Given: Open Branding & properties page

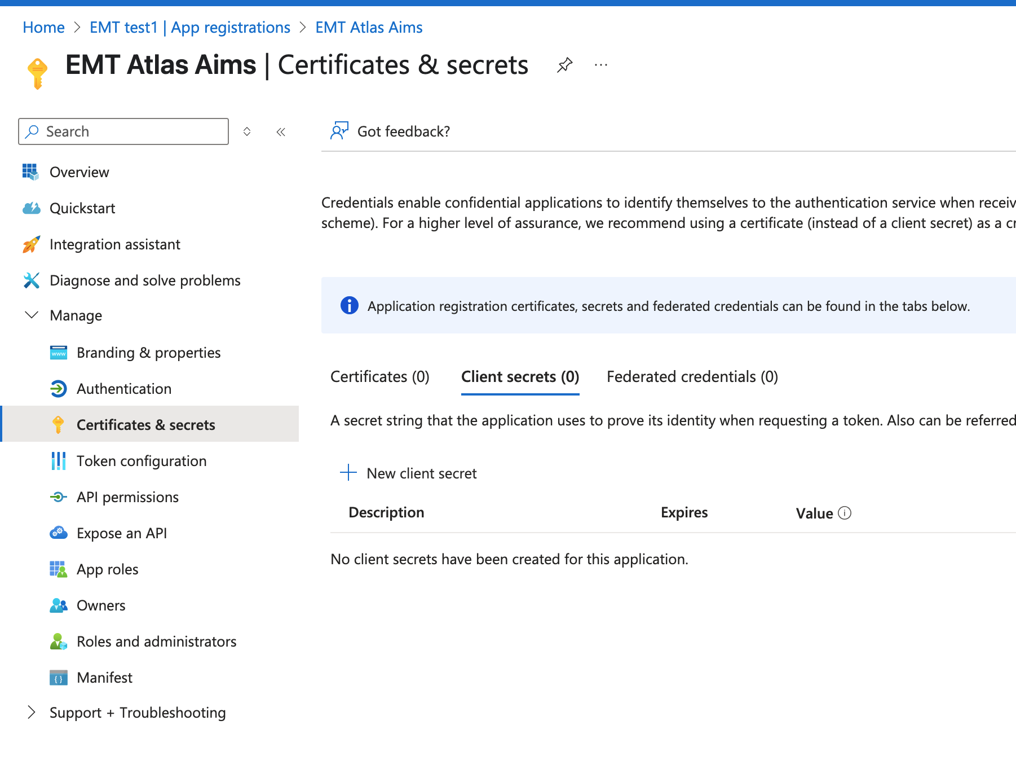Looking at the screenshot, I should pyautogui.click(x=150, y=353).
